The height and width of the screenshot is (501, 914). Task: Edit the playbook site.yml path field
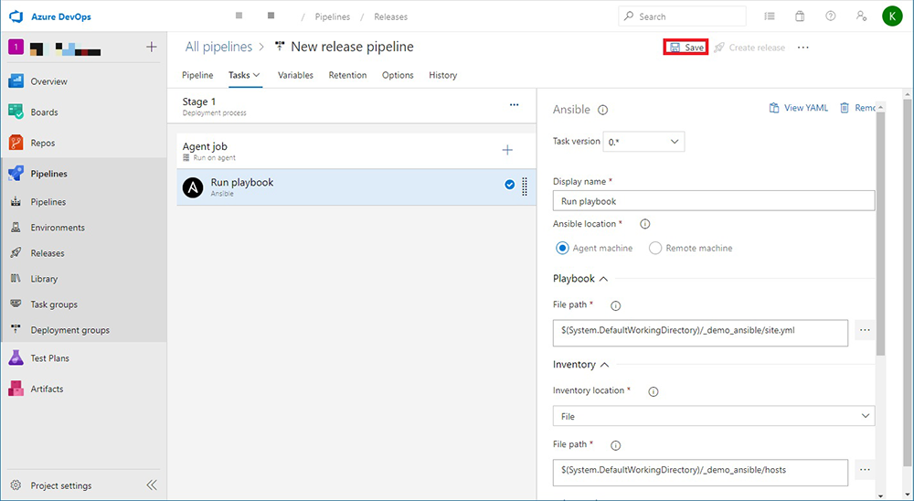pyautogui.click(x=700, y=333)
